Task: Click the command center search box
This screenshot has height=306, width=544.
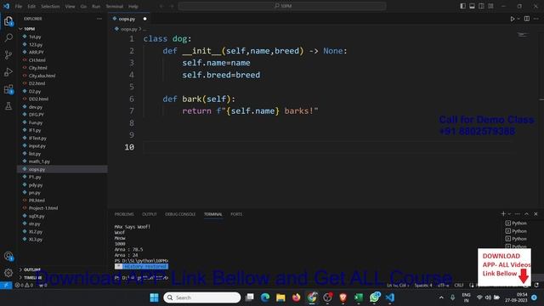Action: (282, 6)
